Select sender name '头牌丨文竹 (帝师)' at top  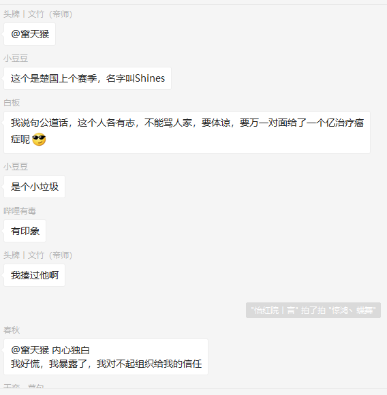pyautogui.click(x=37, y=14)
